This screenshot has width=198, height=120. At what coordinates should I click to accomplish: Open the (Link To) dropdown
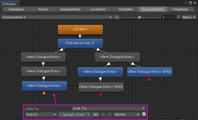click(109, 108)
